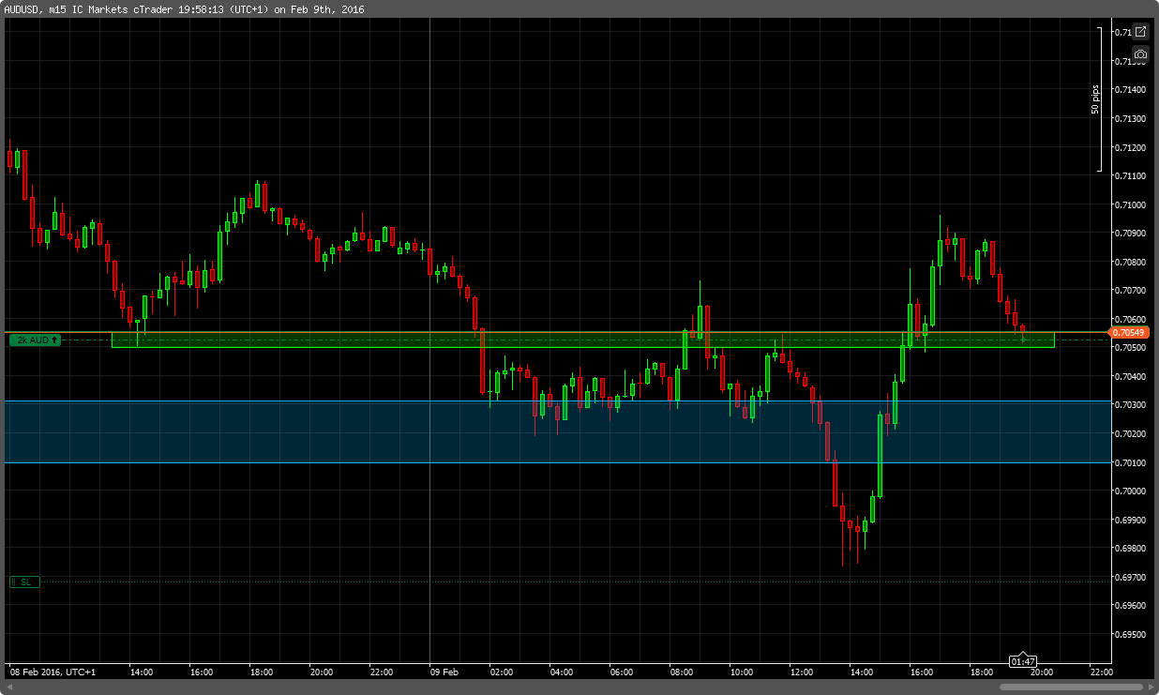
Task: Click the 50 pips scale label
Action: 1094,99
